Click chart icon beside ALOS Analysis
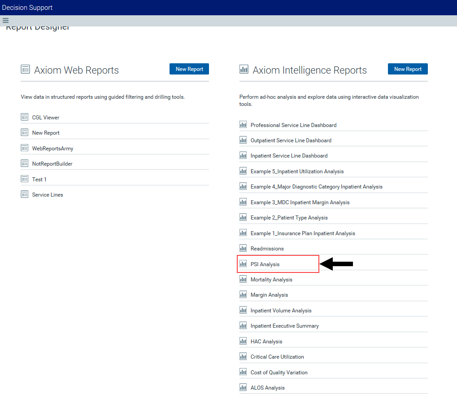Image resolution: width=457 pixels, height=395 pixels. (243, 387)
